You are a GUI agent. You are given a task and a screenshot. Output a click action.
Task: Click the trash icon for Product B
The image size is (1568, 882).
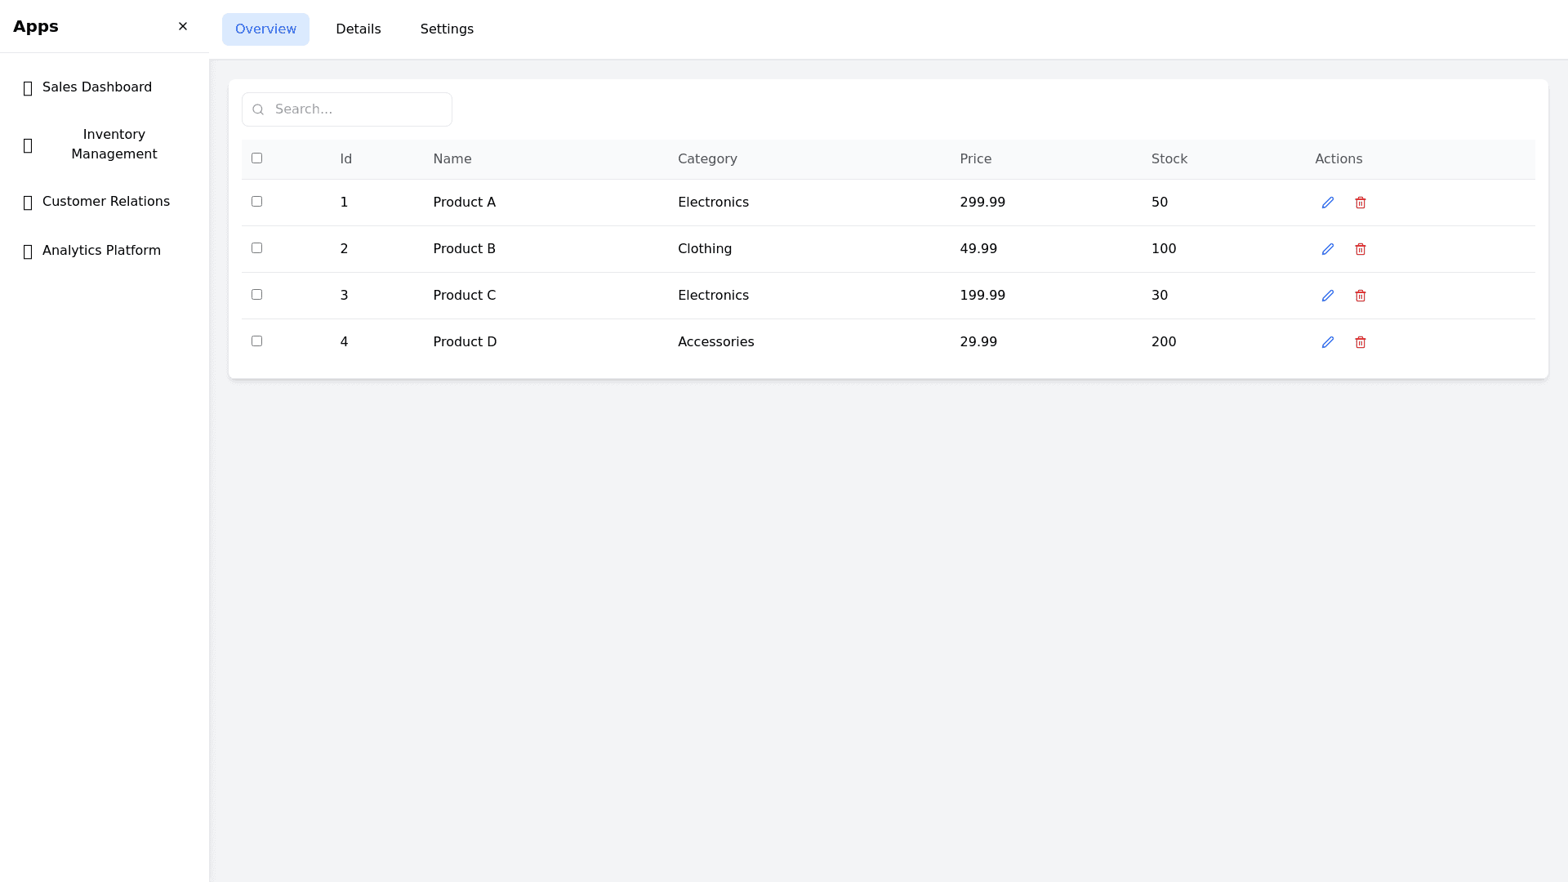[x=1360, y=249]
